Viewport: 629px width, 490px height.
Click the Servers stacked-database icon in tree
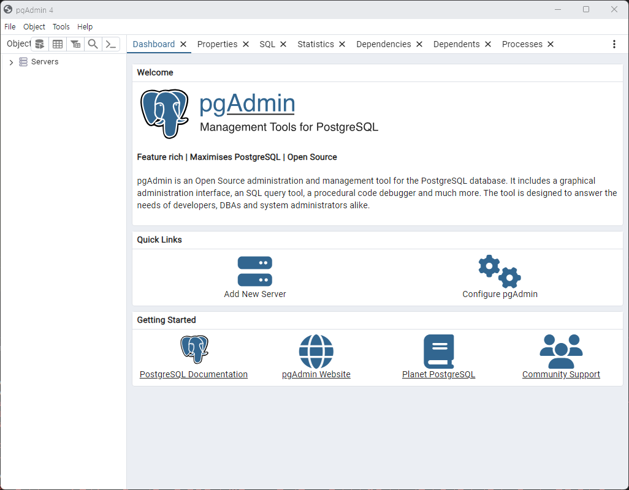[23, 62]
